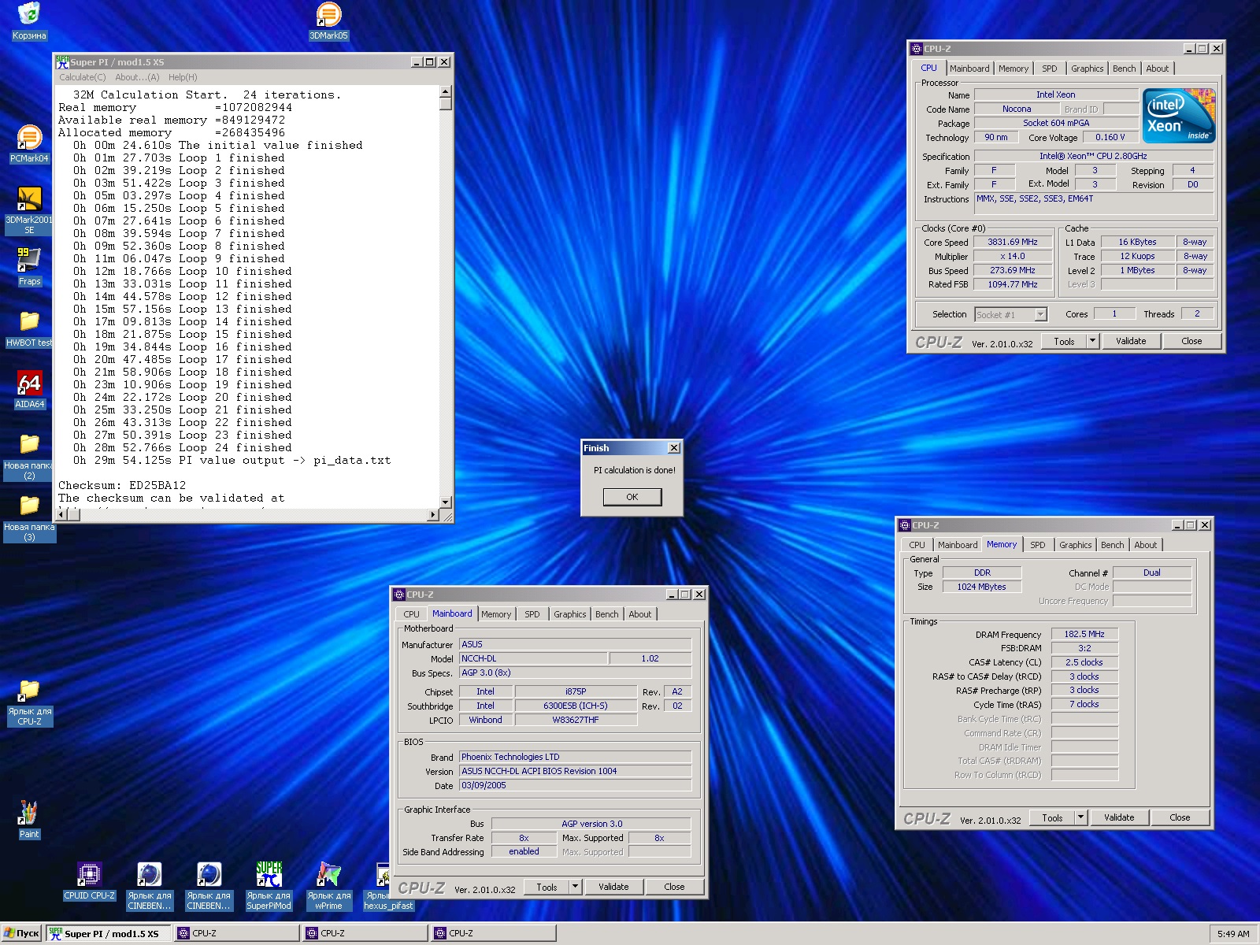Viewport: 1260px width, 945px height.
Task: Click the Intel Xeon inside logo
Action: (x=1179, y=116)
